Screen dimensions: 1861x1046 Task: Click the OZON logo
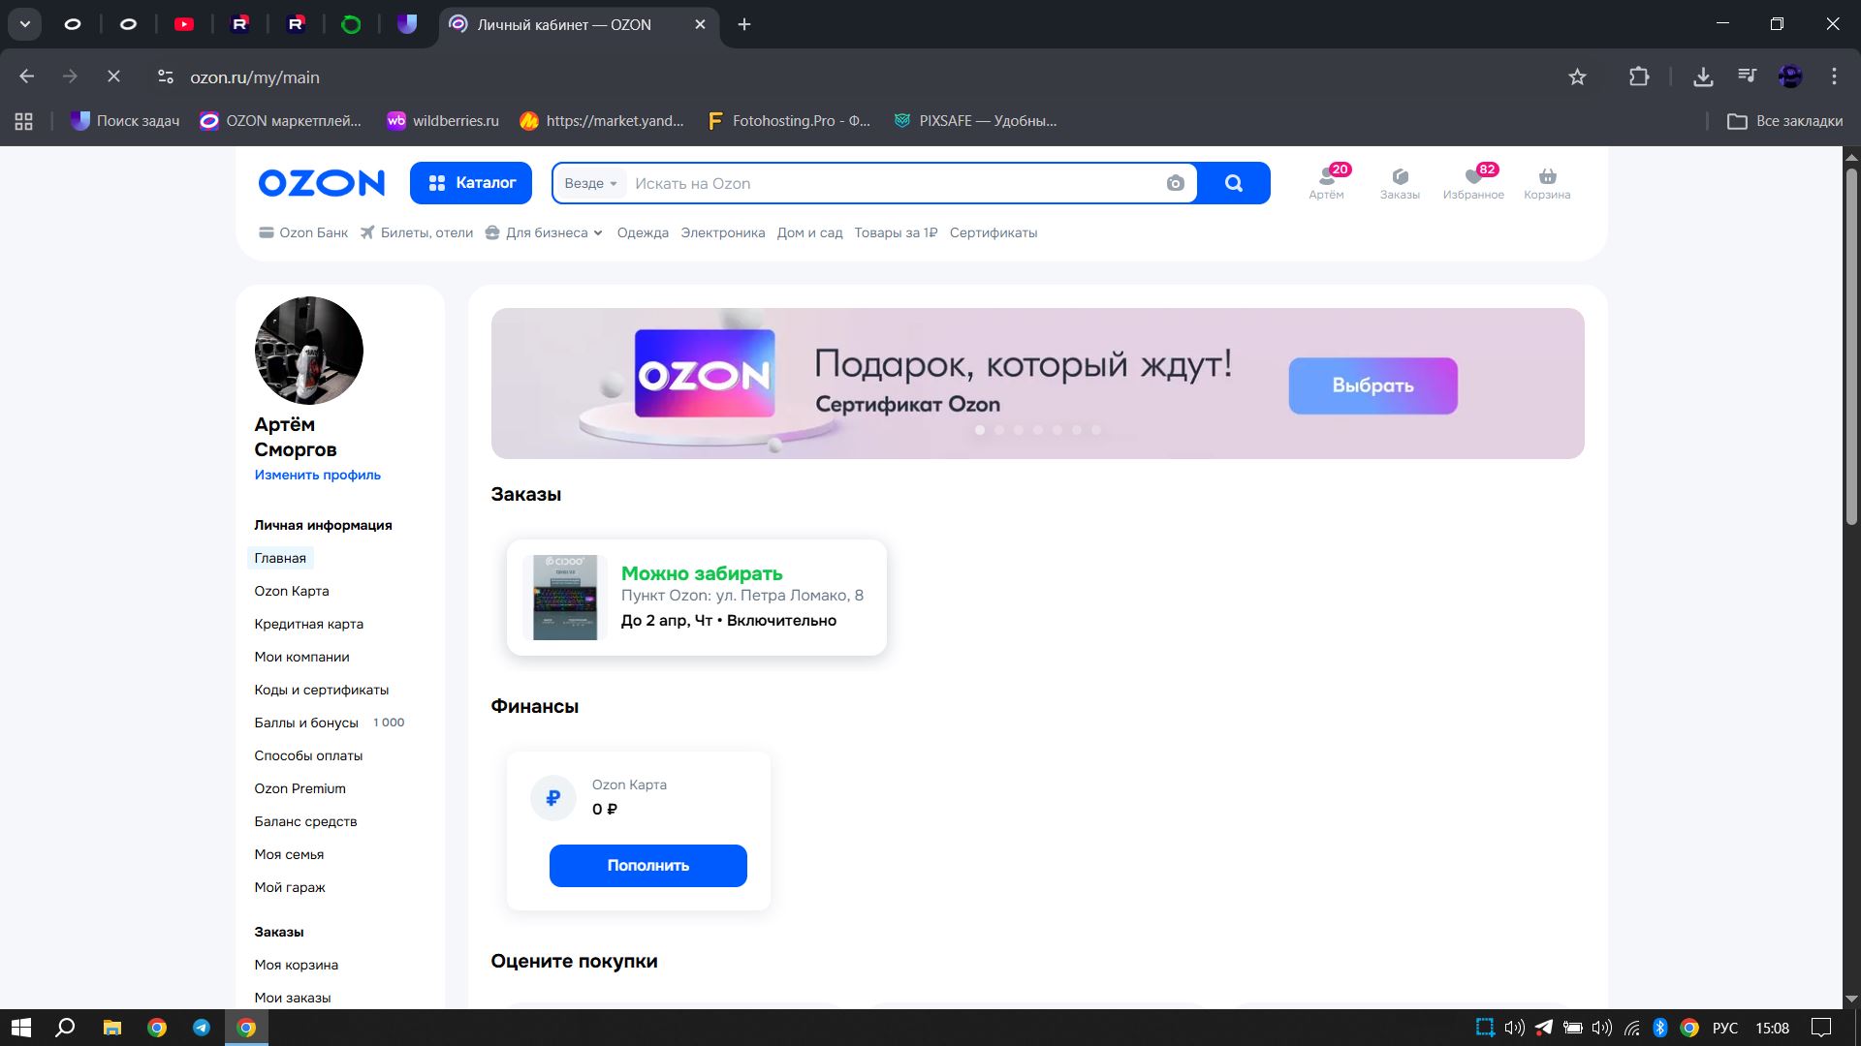coord(321,183)
